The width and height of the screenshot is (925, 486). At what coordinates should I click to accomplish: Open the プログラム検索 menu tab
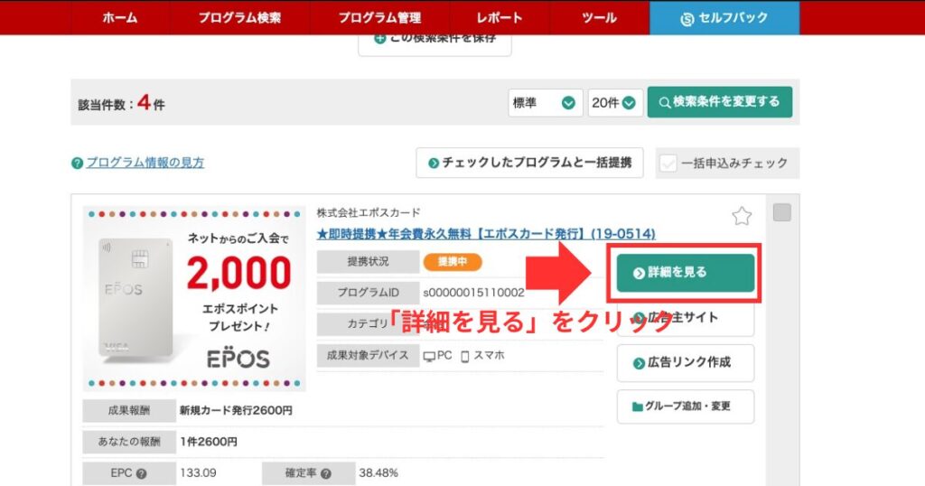[x=239, y=18]
